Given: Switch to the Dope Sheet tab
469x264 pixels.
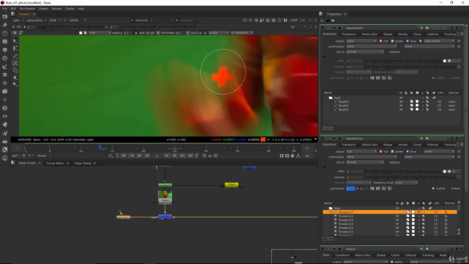Looking at the screenshot, I should (83, 164).
